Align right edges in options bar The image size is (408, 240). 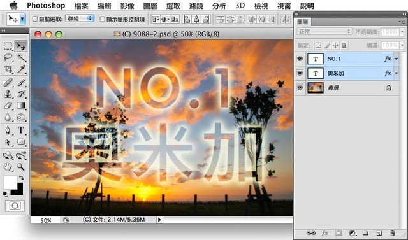coord(206,19)
